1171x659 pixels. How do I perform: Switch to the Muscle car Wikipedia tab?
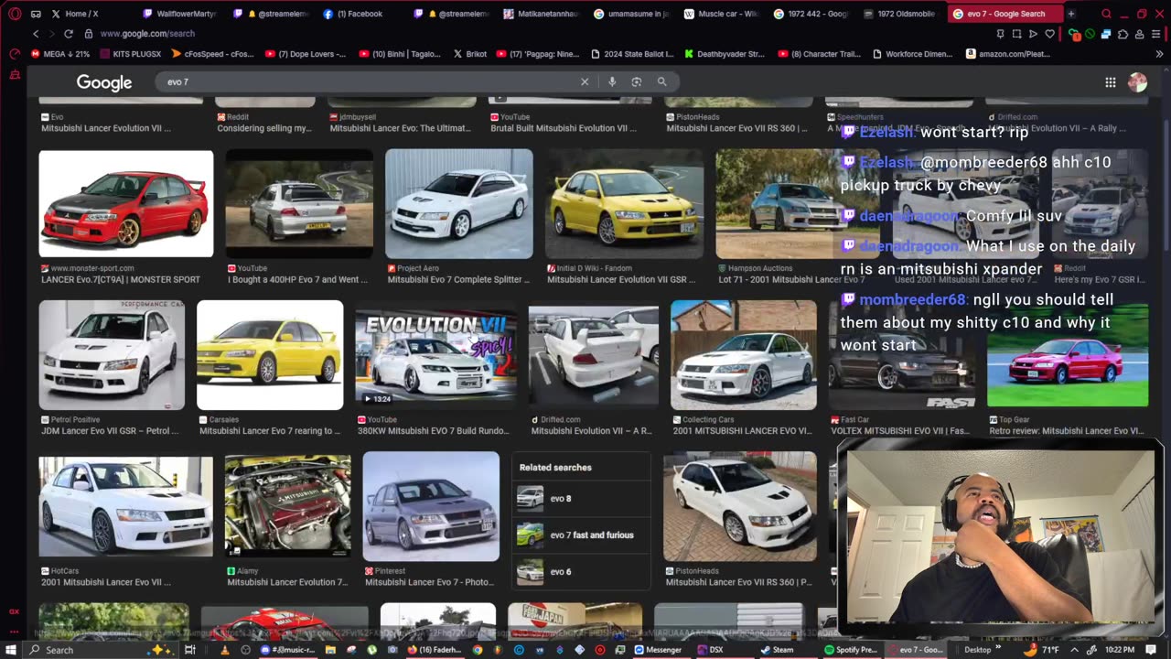point(720,14)
